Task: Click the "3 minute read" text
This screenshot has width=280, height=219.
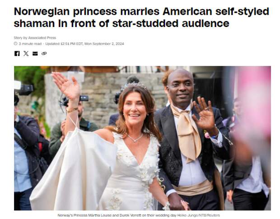Action: [30, 44]
